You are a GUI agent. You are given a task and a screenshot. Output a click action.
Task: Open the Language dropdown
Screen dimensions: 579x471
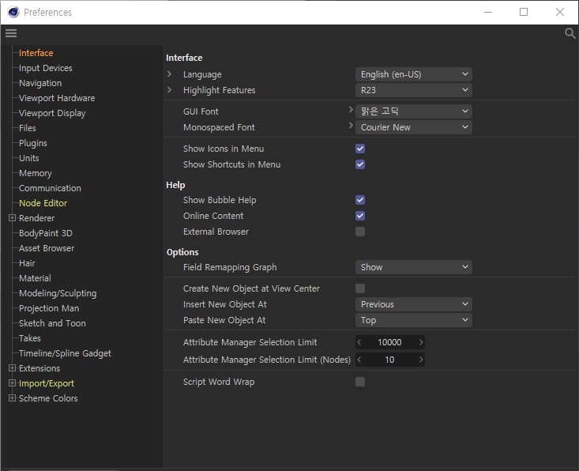pyautogui.click(x=413, y=74)
